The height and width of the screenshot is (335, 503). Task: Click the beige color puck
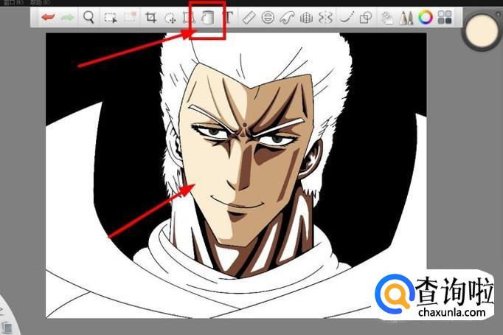pyautogui.click(x=481, y=30)
